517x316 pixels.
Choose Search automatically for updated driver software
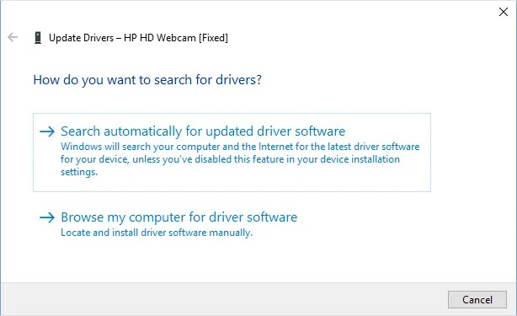(x=232, y=152)
